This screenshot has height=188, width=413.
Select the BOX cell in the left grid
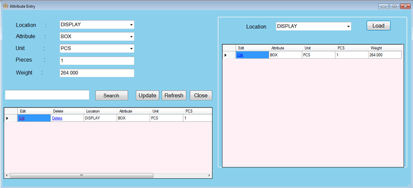(133, 118)
